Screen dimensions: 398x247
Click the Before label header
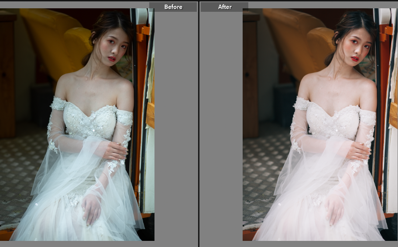(x=173, y=7)
